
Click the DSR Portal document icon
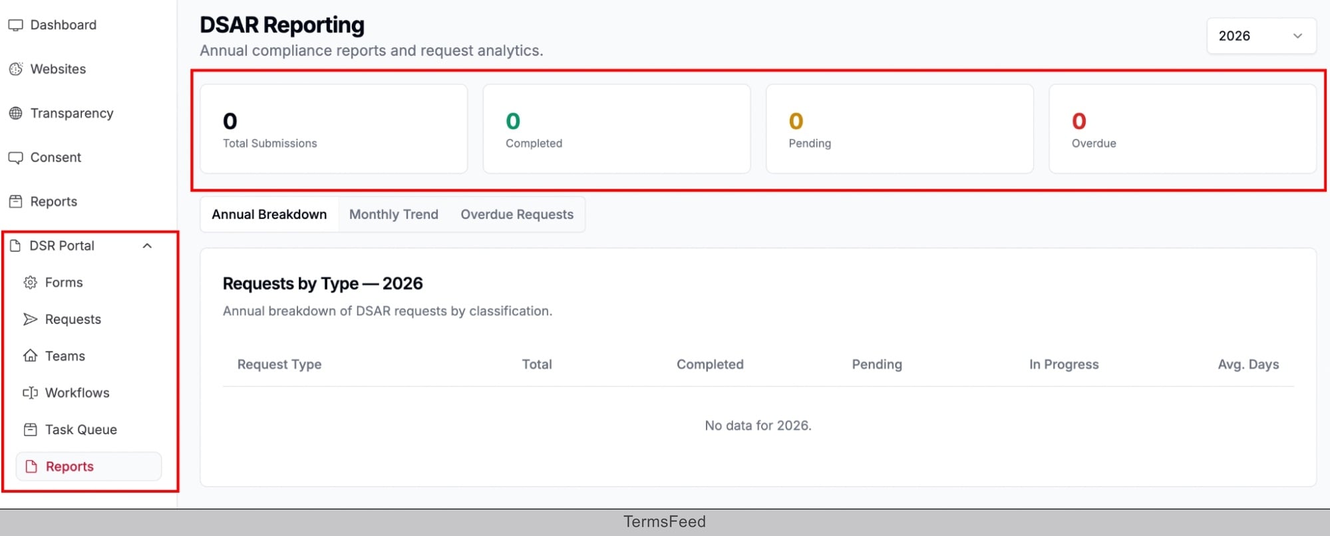point(15,246)
